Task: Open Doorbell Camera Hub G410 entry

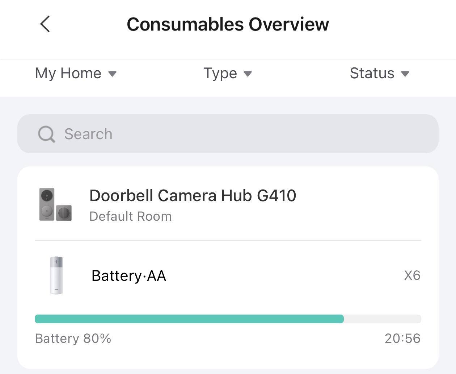Action: tap(193, 196)
